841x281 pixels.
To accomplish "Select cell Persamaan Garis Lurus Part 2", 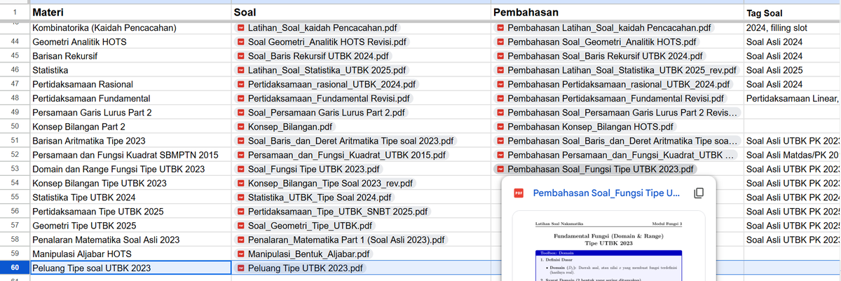I will (130, 113).
